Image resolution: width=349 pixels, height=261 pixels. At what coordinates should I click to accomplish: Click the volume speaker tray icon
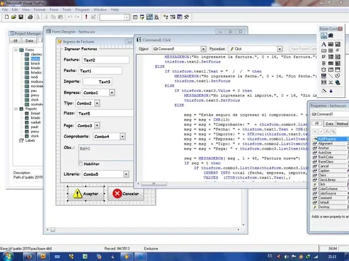[x=286, y=257]
